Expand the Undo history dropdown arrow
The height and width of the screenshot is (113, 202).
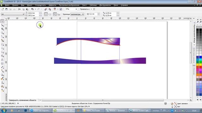pos(35,9)
